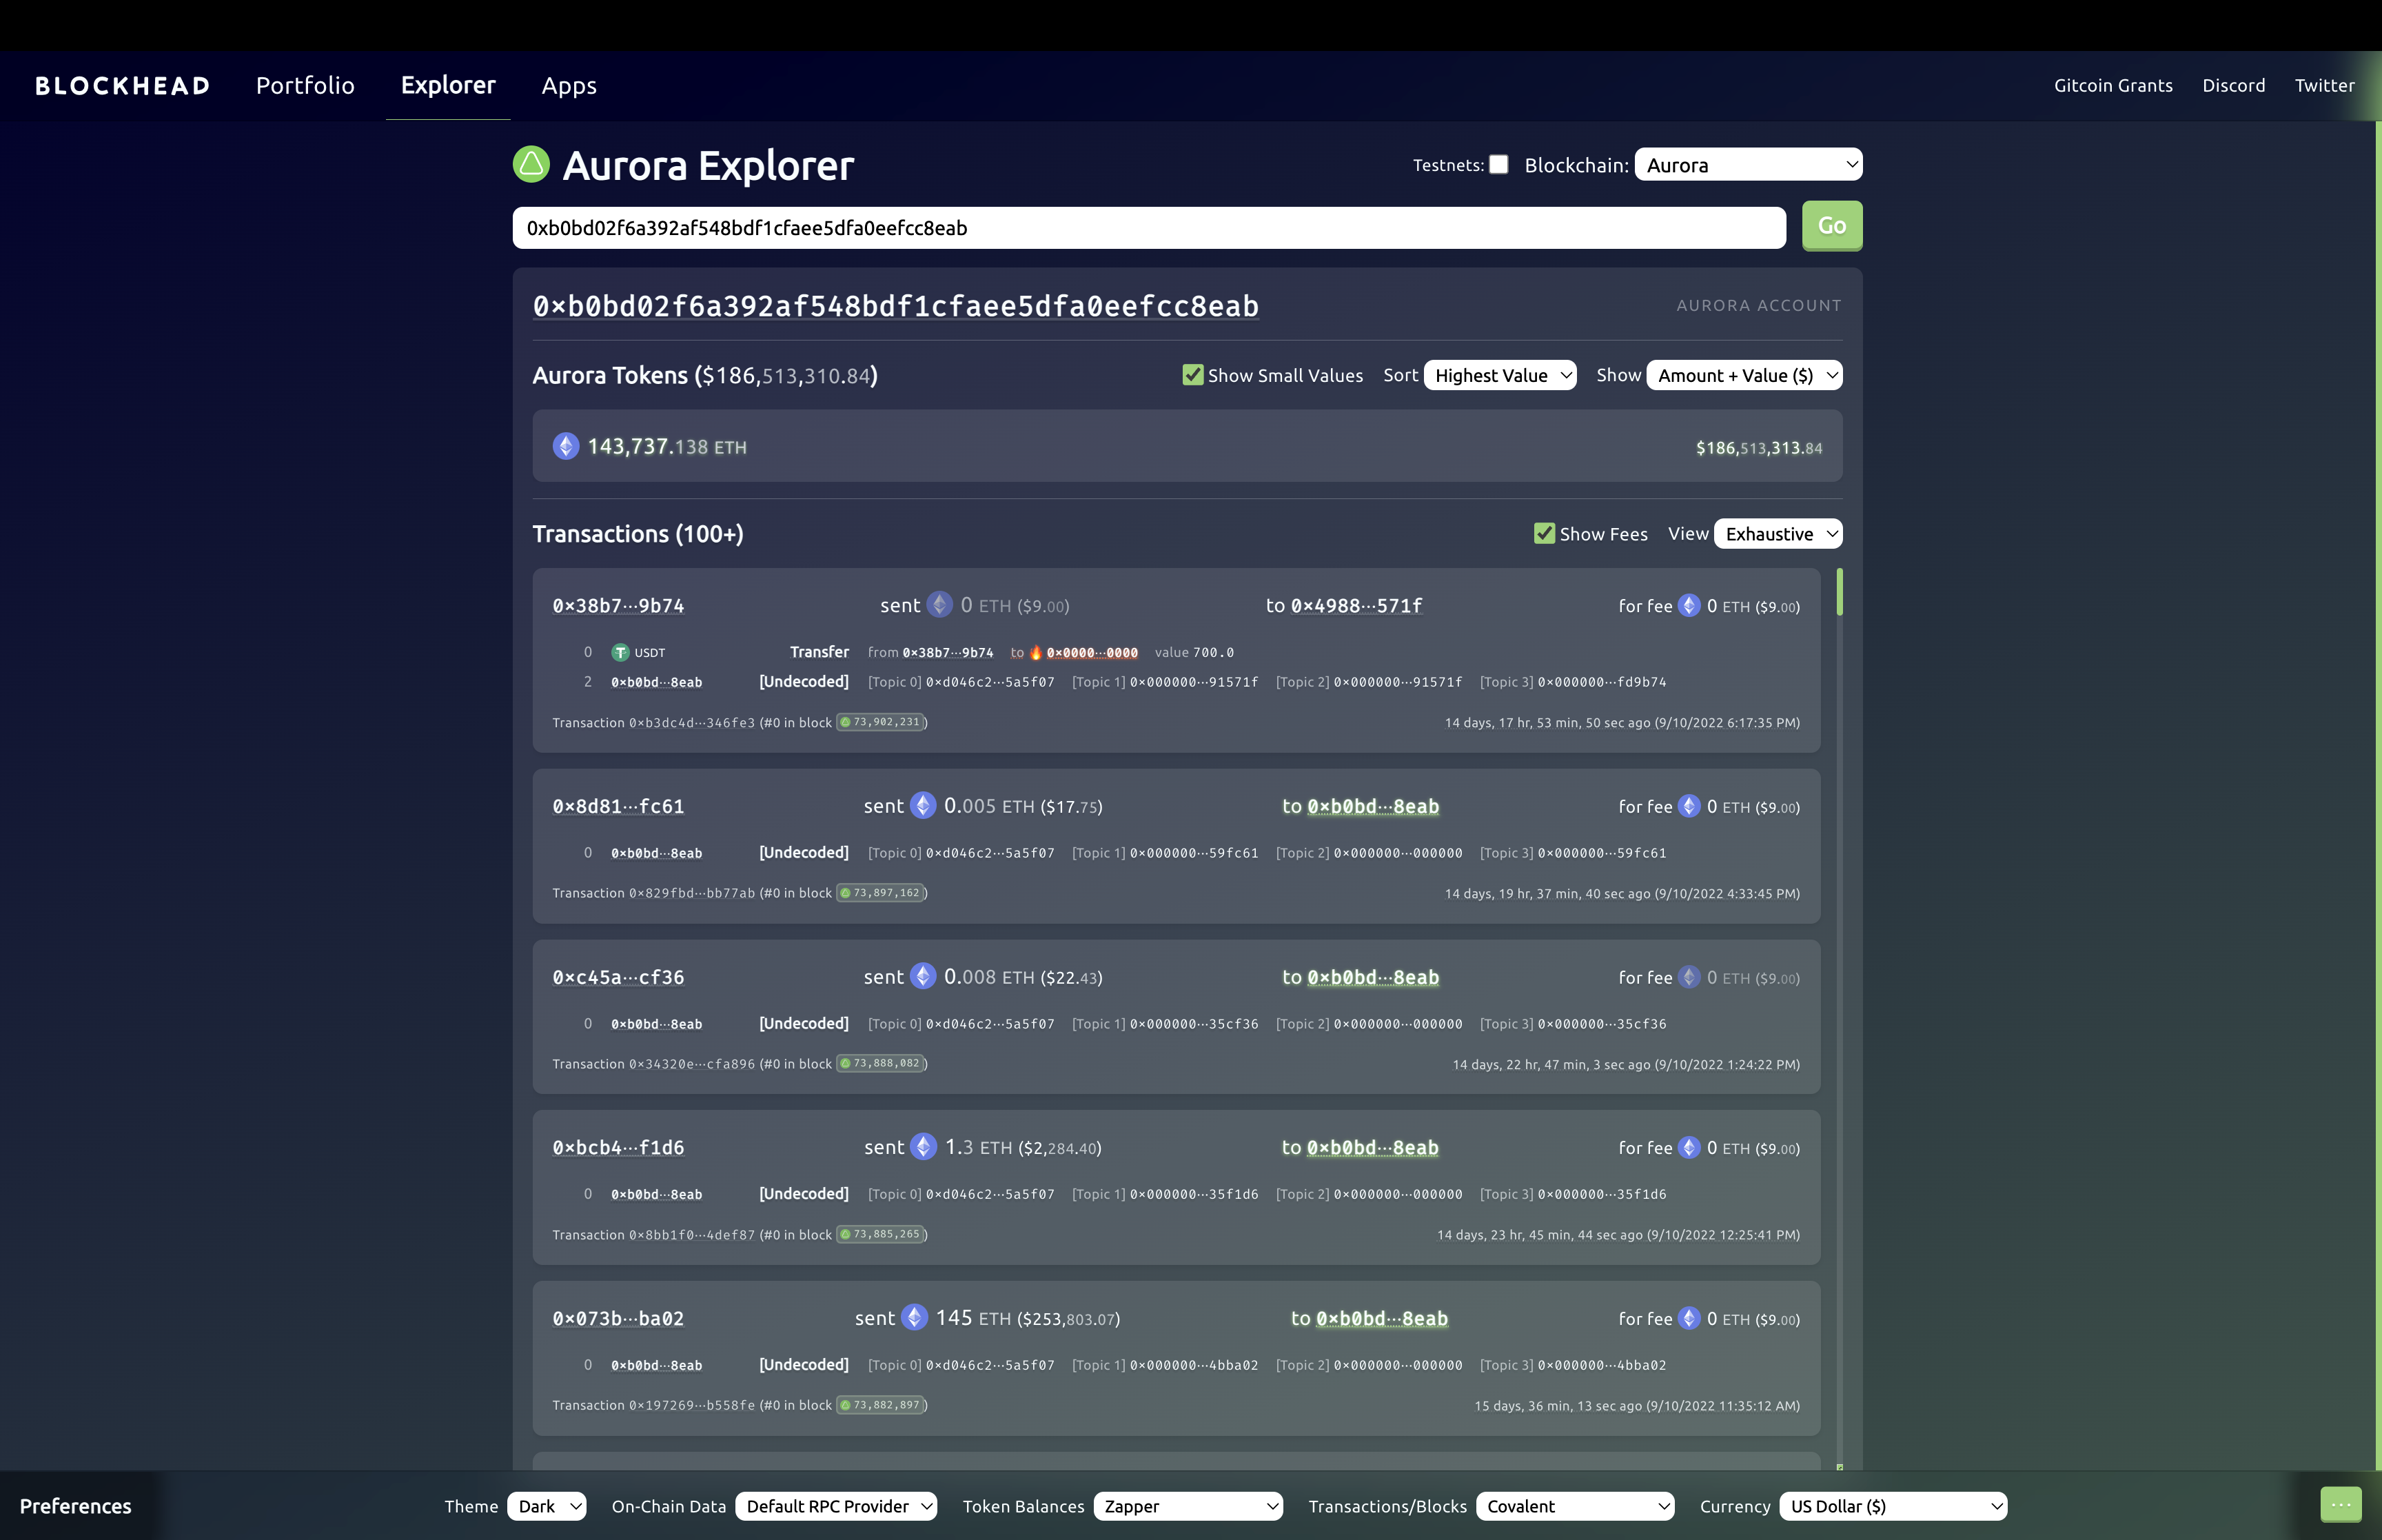Viewport: 2382px width, 1540px height.
Task: Click the 9/10/2022 6:17:35 PM timestamp
Action: (x=1727, y=723)
